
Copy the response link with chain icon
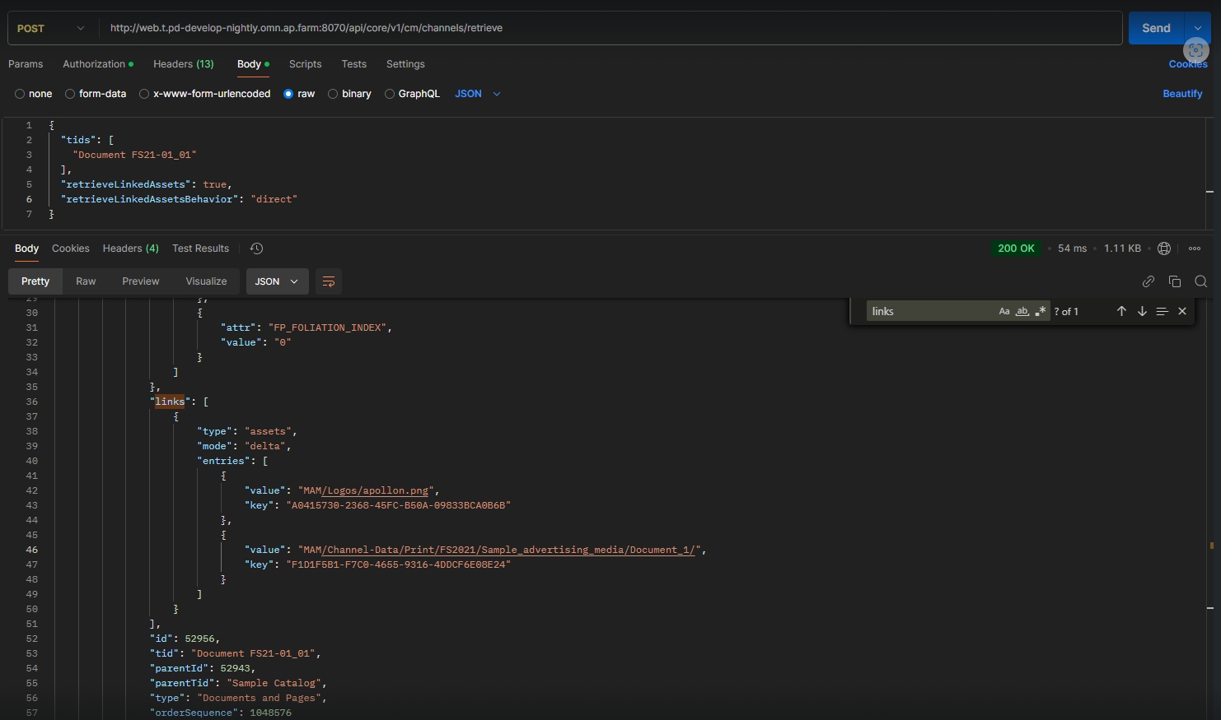pos(1148,281)
